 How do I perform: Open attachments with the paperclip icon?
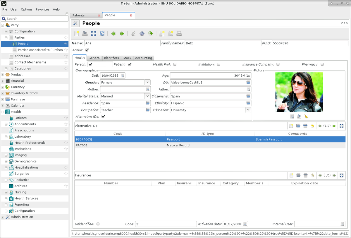133,33
